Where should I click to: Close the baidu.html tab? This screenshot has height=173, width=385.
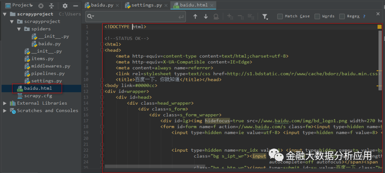212,5
